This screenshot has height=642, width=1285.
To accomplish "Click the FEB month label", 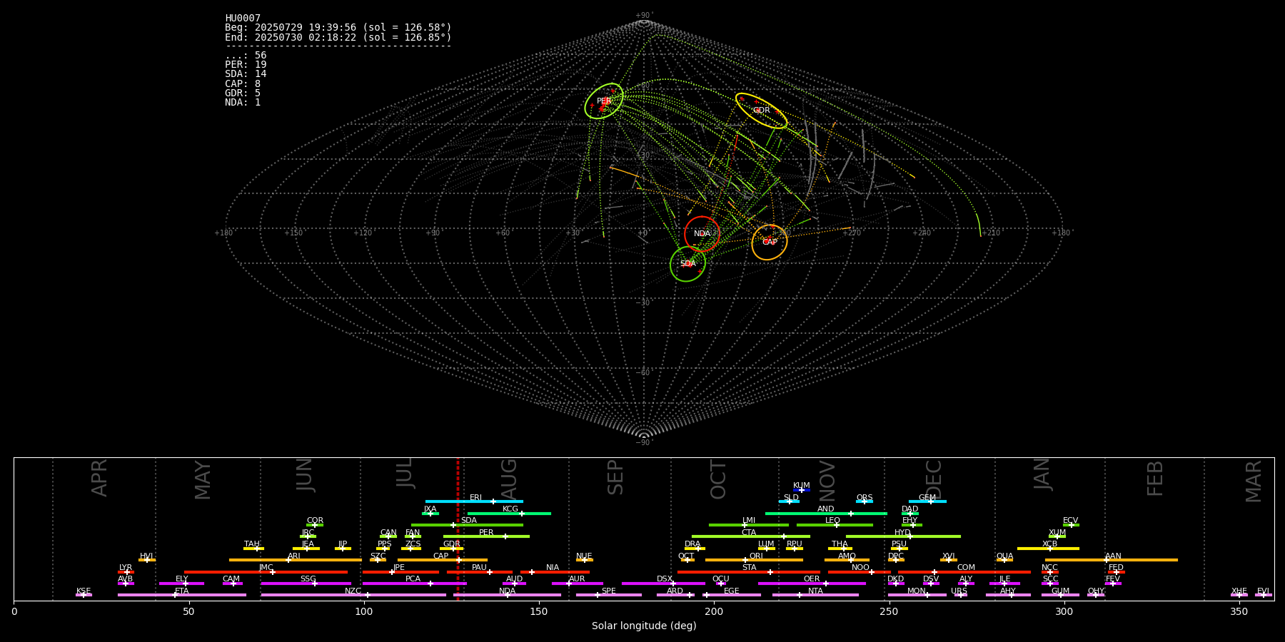I will [x=1155, y=479].
